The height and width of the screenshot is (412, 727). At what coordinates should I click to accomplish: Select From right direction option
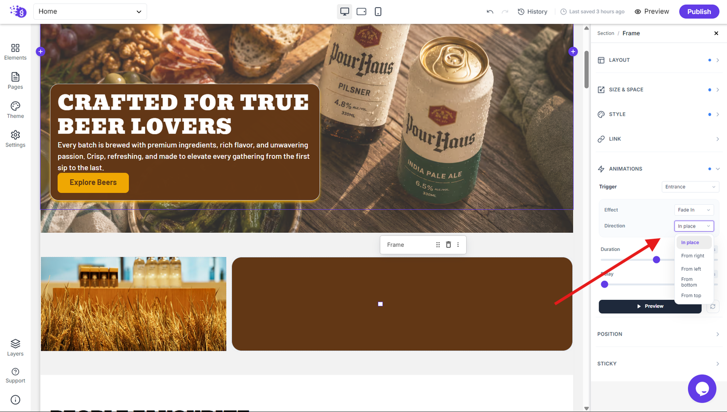tap(693, 256)
